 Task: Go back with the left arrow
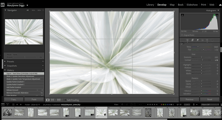point(17,105)
